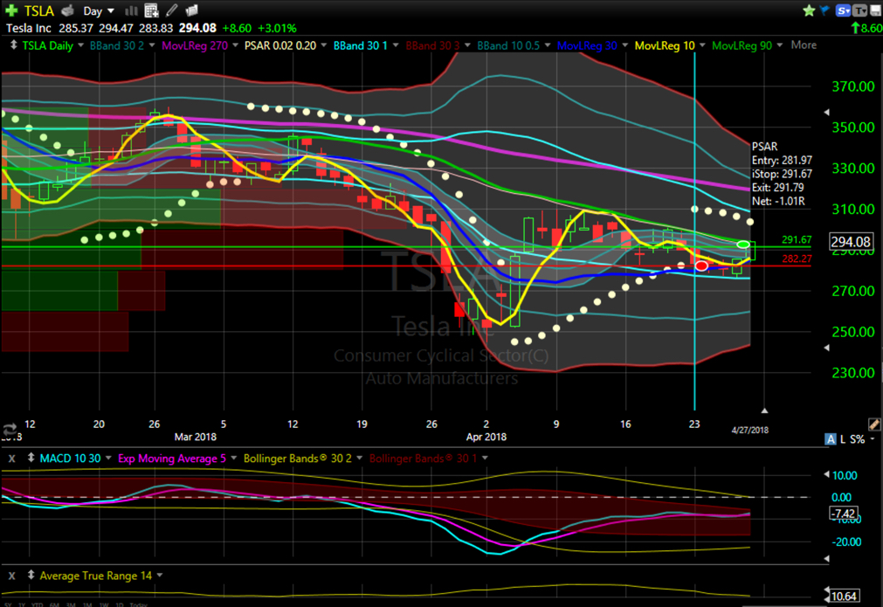Click the printer icon beside TSLA
Viewport: 883px width, 607px height.
(68, 10)
